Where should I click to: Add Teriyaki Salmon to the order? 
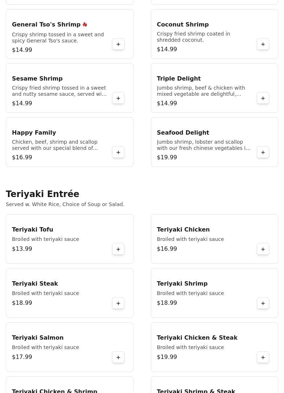coord(118,357)
